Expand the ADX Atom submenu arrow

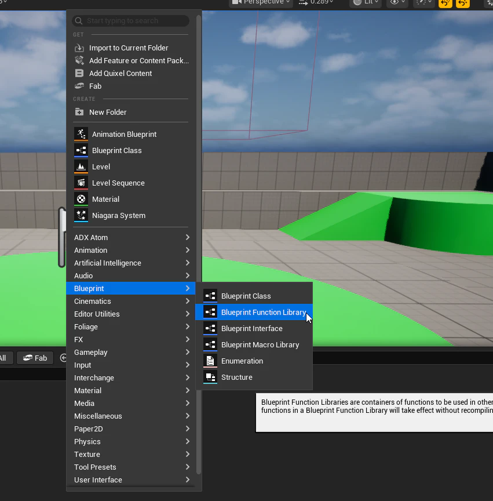[x=188, y=237]
